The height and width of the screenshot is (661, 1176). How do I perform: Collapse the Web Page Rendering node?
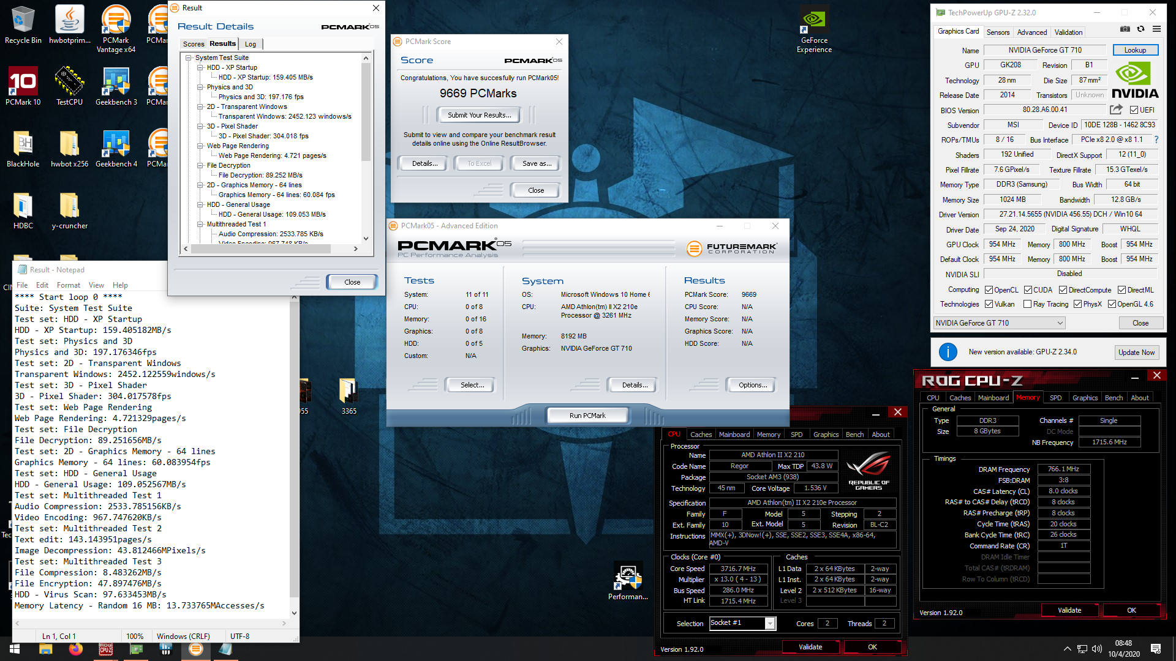click(x=200, y=146)
